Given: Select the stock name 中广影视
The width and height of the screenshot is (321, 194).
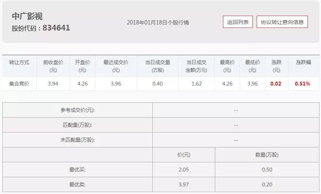Looking at the screenshot, I should coord(27,16).
